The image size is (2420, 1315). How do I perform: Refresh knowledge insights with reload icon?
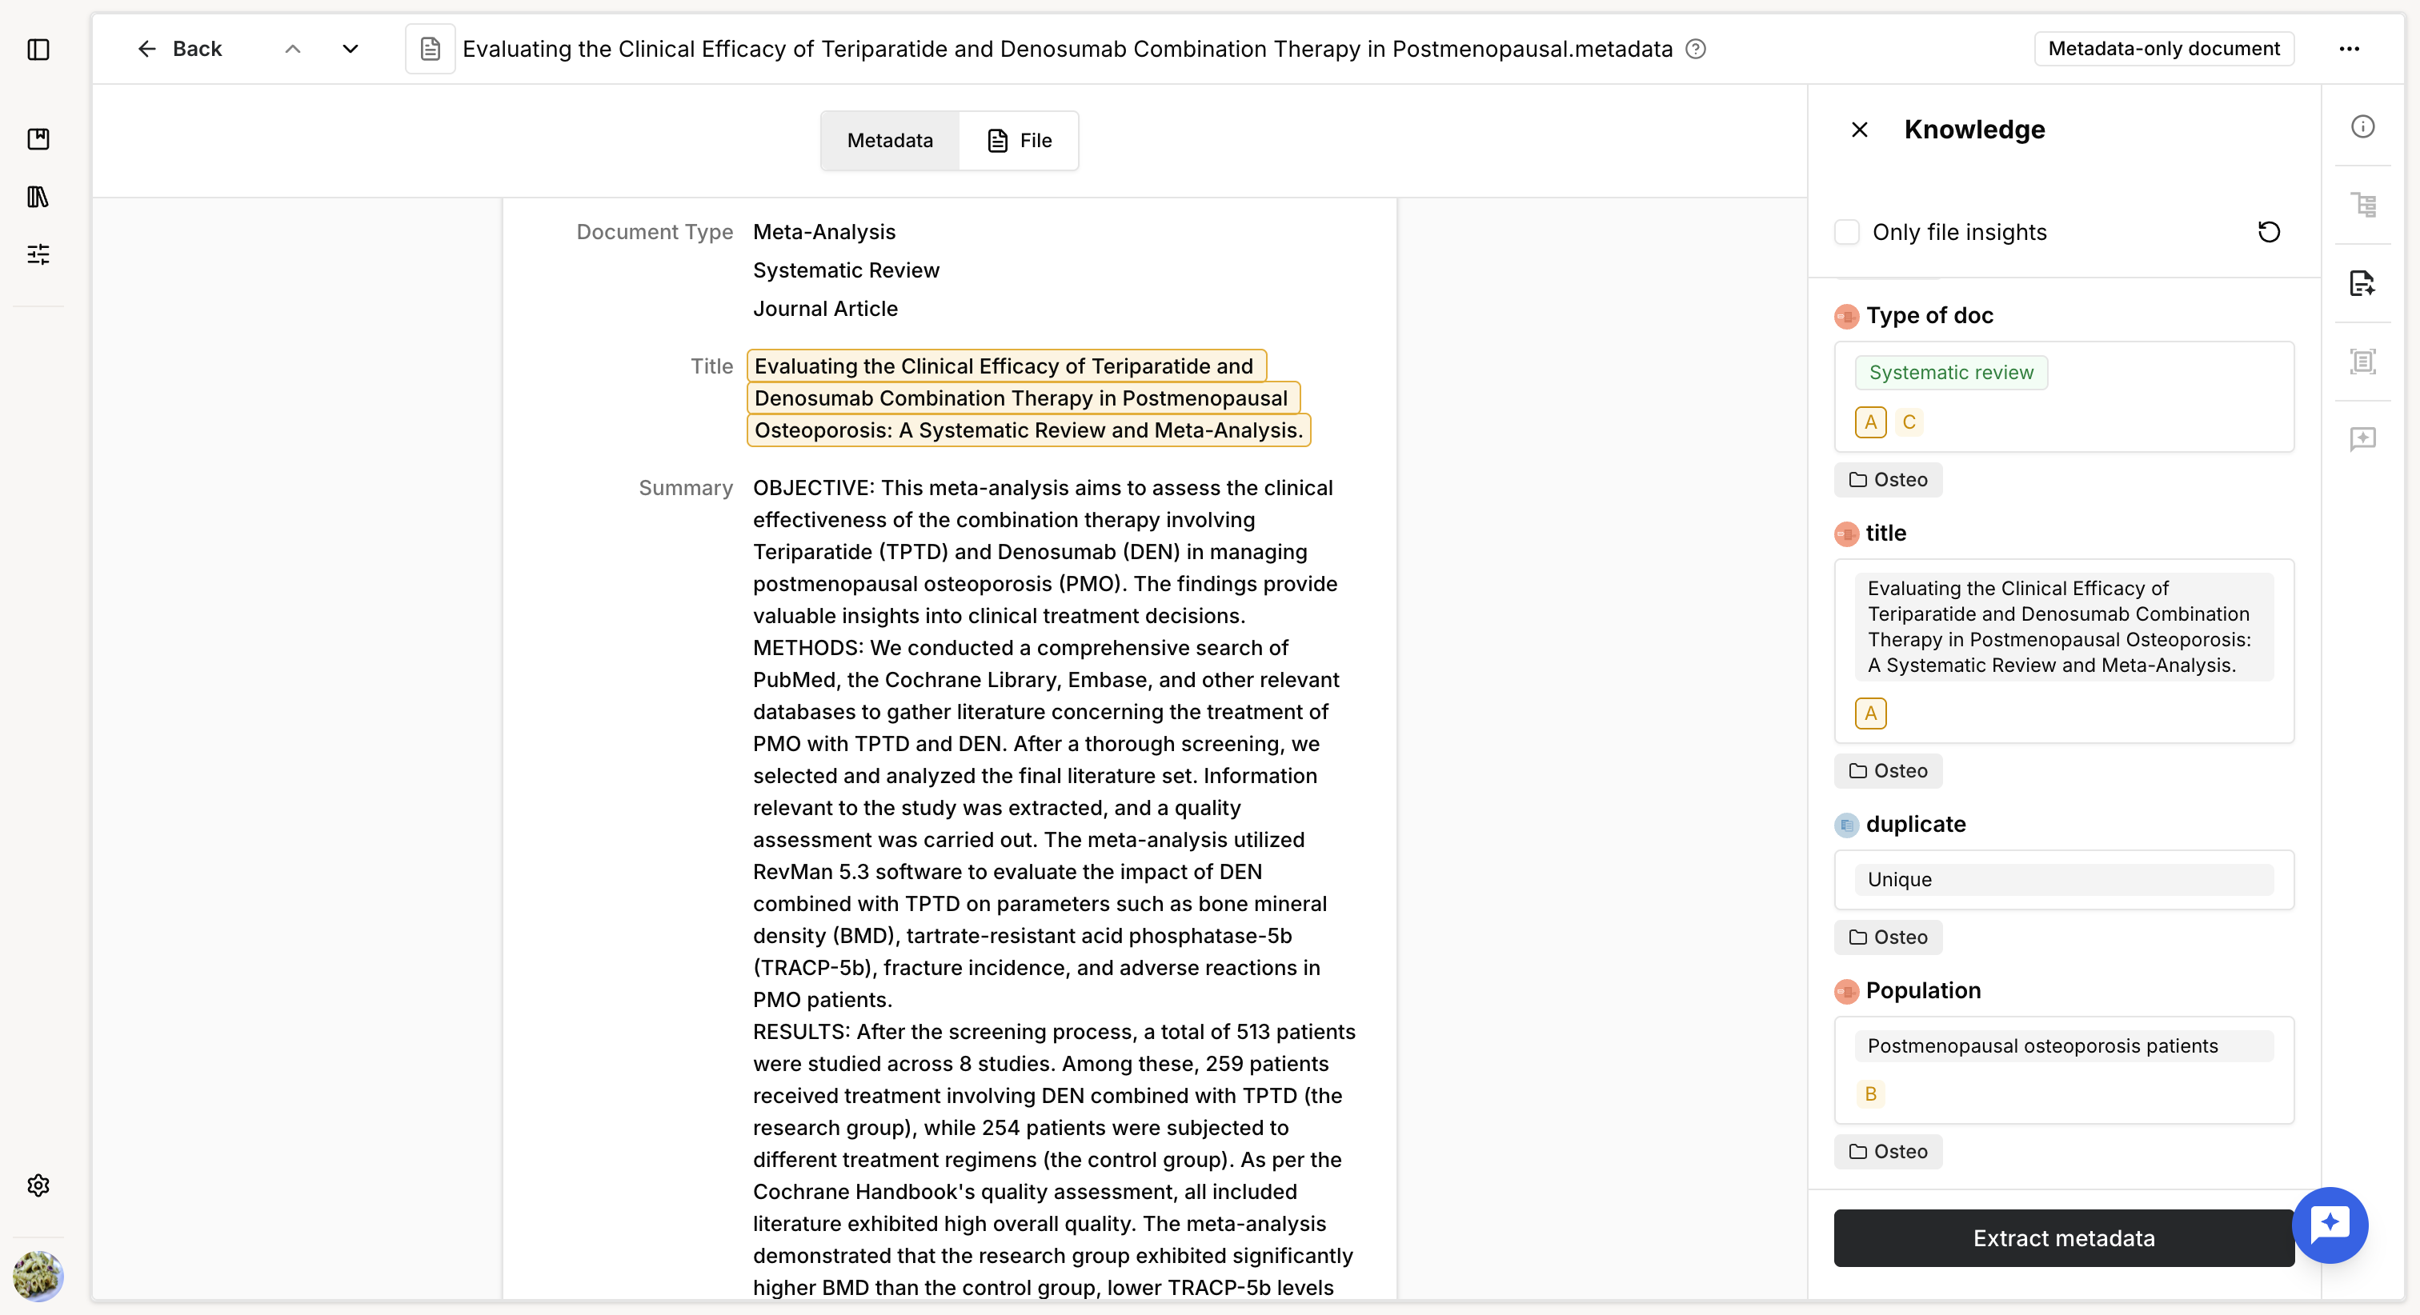coord(2269,232)
